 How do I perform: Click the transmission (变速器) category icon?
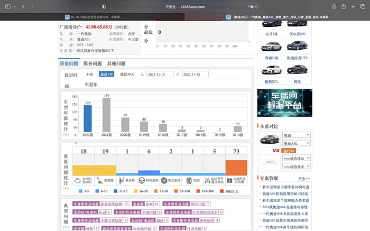(x=100, y=180)
